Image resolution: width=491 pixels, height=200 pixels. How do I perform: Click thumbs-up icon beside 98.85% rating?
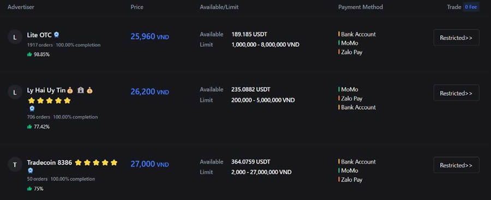pos(30,54)
